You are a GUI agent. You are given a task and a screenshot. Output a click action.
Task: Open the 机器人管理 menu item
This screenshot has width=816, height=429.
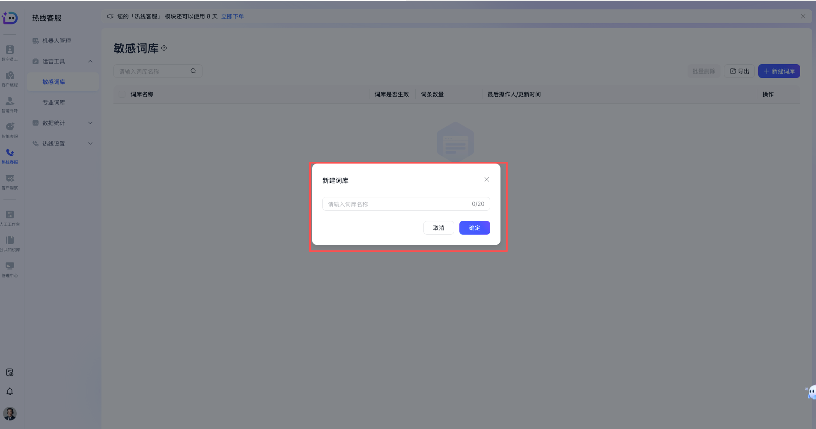pos(57,41)
